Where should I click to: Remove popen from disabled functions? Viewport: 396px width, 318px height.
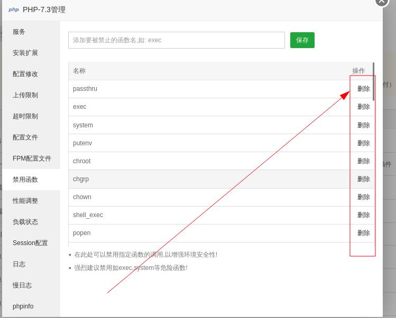(363, 233)
